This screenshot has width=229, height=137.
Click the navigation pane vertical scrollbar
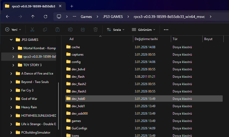(x=58, y=106)
